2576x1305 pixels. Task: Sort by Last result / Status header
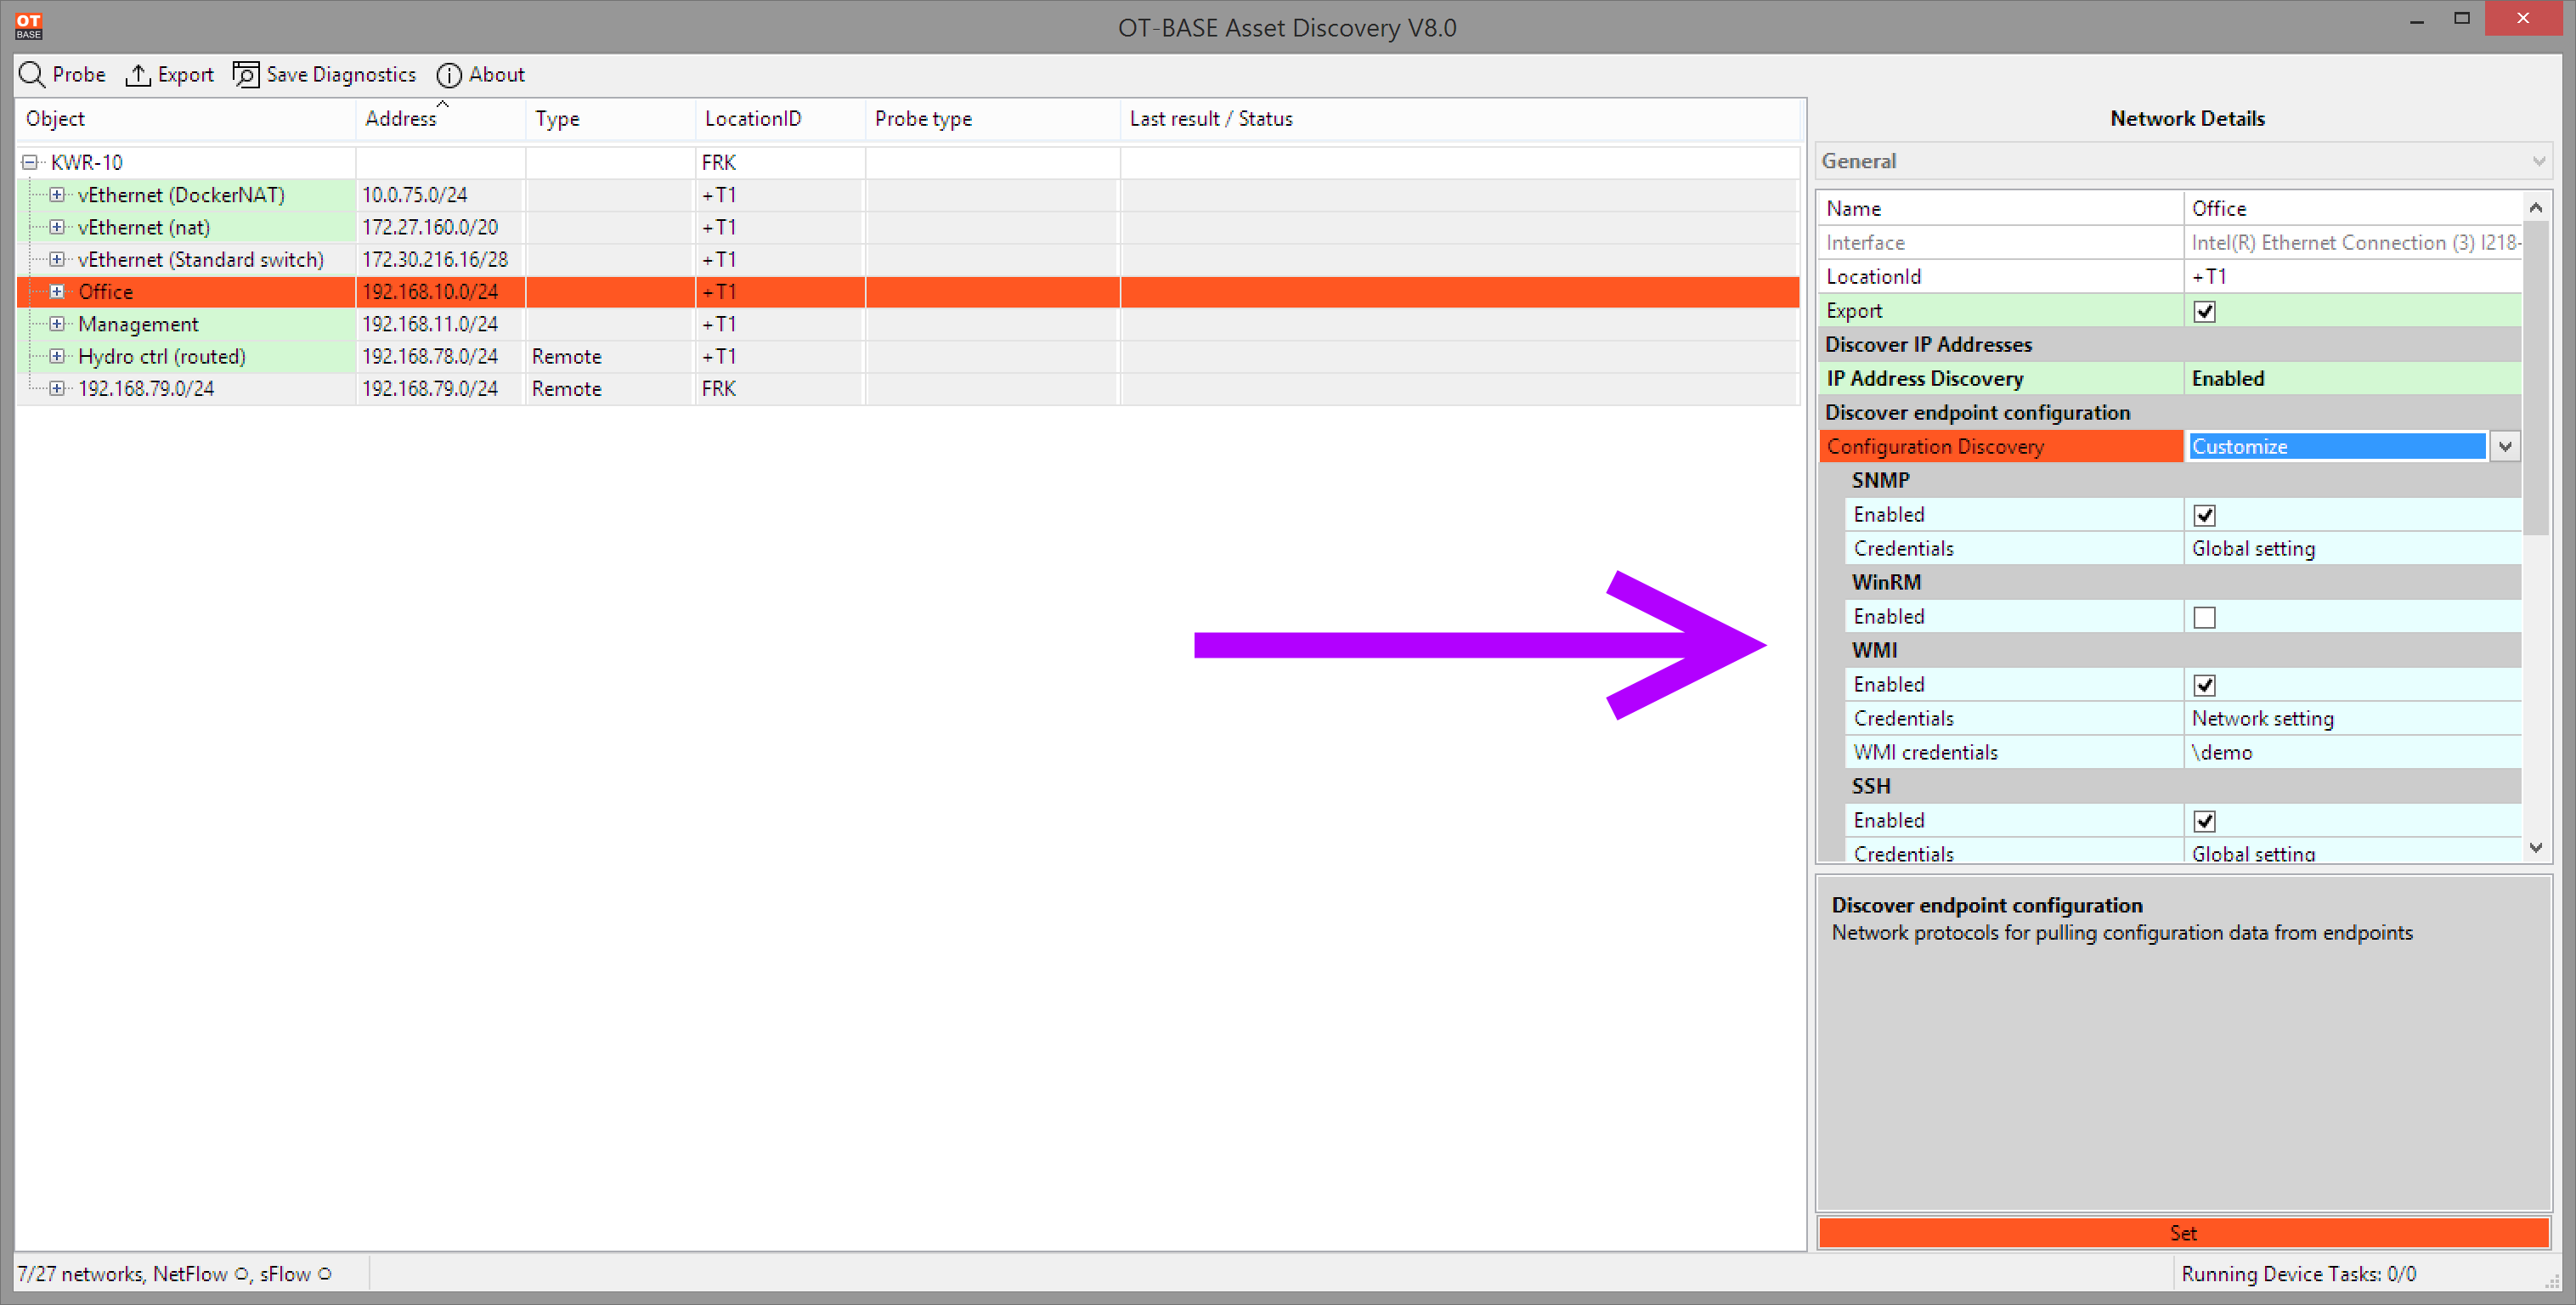[x=1460, y=119]
